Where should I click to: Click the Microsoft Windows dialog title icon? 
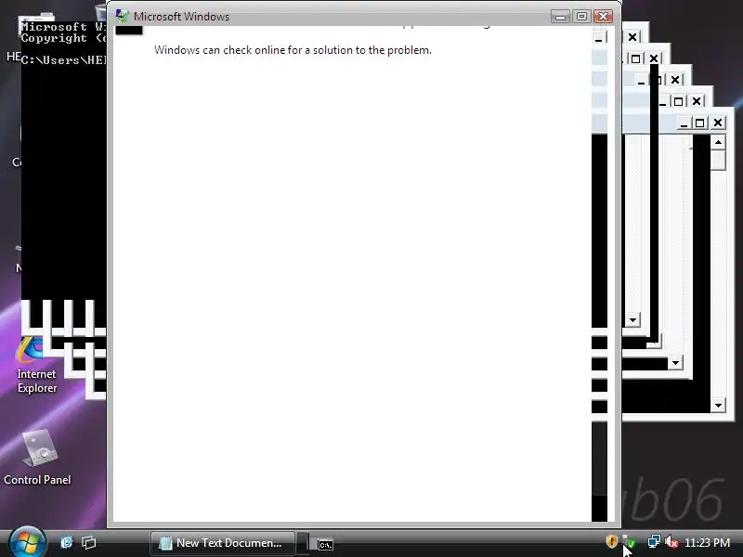pos(122,16)
